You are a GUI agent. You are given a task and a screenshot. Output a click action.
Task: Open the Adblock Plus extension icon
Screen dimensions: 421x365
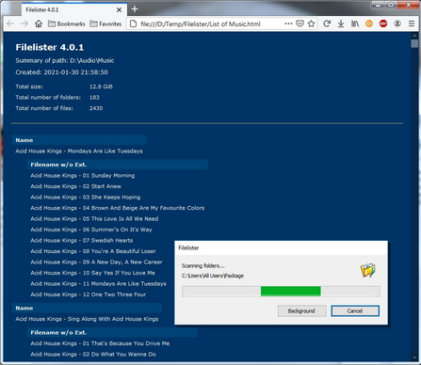tap(383, 24)
